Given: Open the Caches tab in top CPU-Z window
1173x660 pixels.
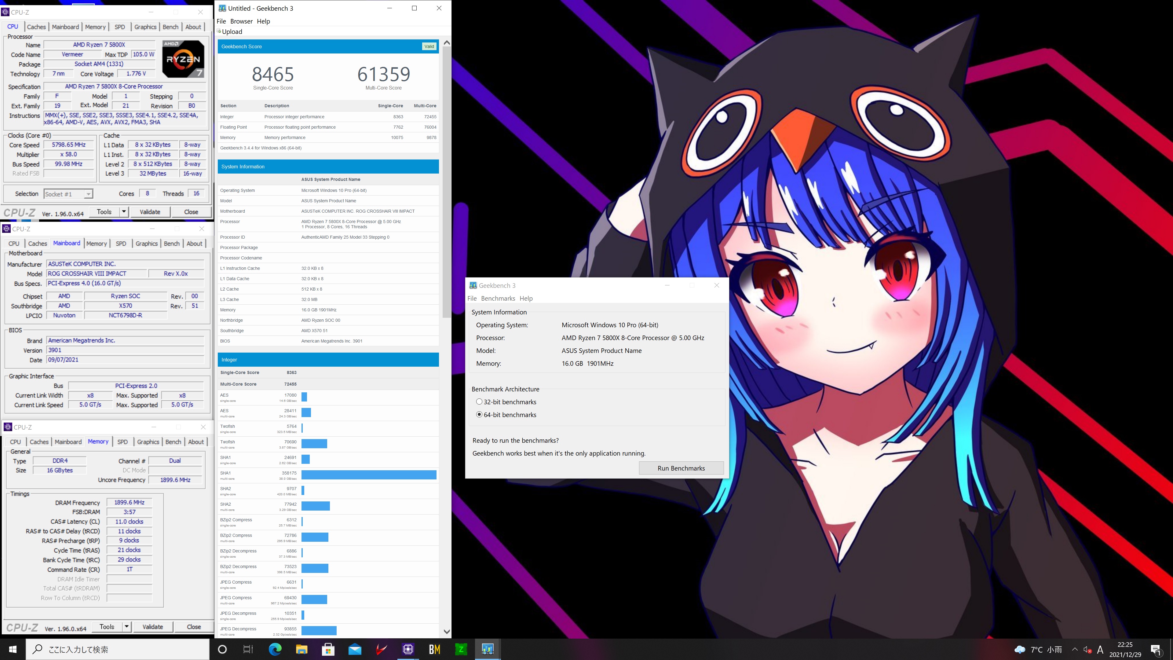Looking at the screenshot, I should pos(36,27).
